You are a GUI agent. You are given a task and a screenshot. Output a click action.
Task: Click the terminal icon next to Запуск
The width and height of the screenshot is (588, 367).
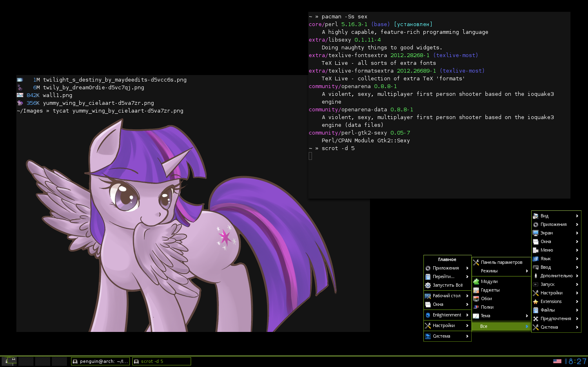click(x=536, y=284)
